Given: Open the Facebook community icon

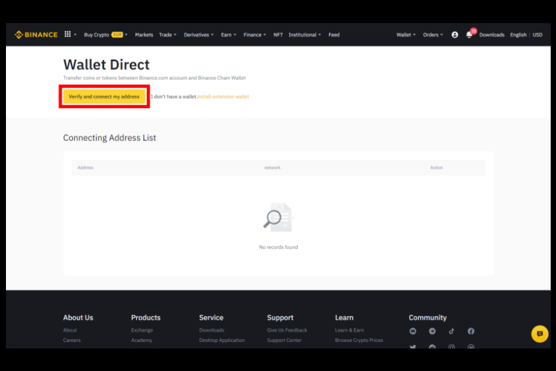Looking at the screenshot, I should (x=471, y=331).
